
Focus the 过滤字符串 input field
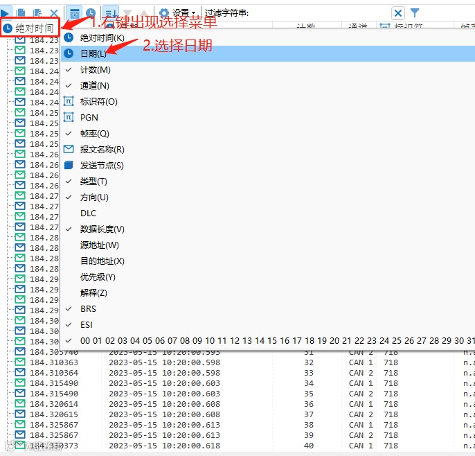[x=320, y=13]
